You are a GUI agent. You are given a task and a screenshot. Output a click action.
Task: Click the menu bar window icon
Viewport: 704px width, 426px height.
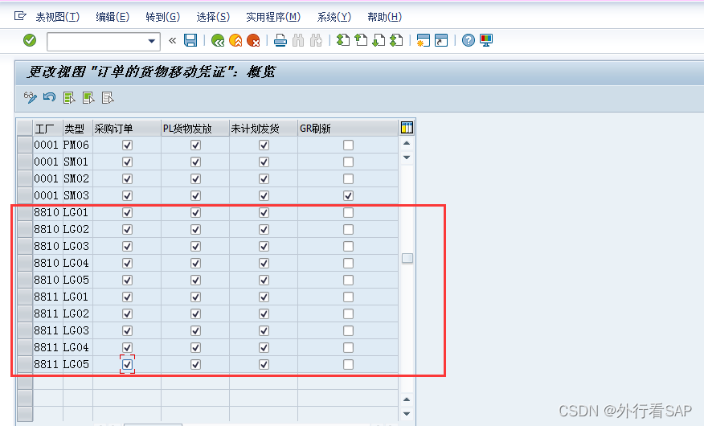point(20,17)
